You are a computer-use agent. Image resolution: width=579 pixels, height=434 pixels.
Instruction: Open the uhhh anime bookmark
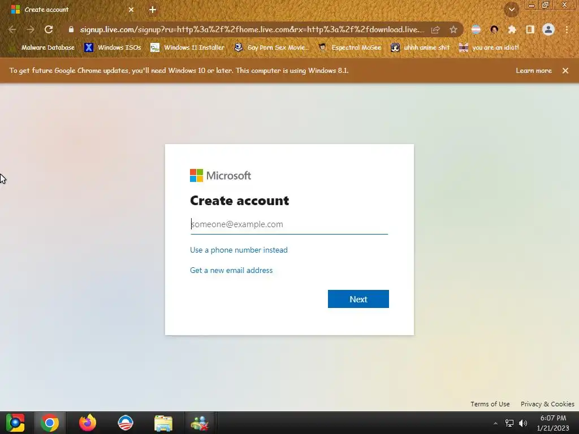[x=421, y=47]
